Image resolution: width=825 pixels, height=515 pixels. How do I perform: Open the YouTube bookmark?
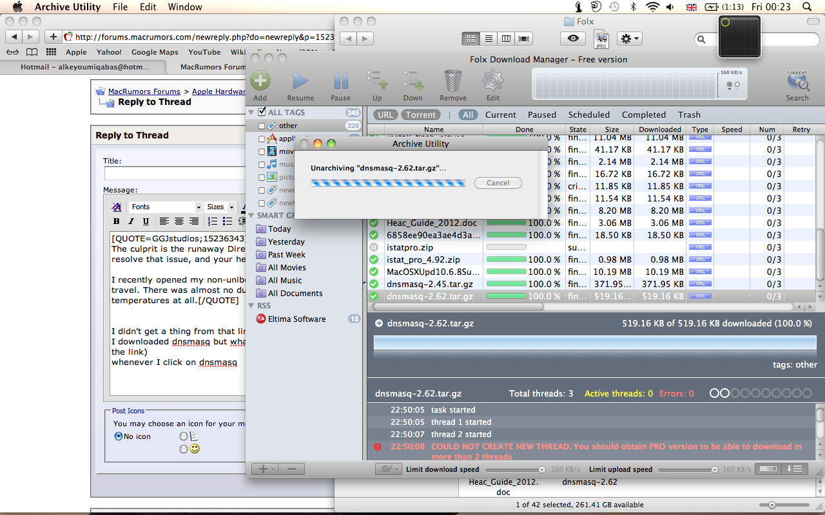coord(204,52)
